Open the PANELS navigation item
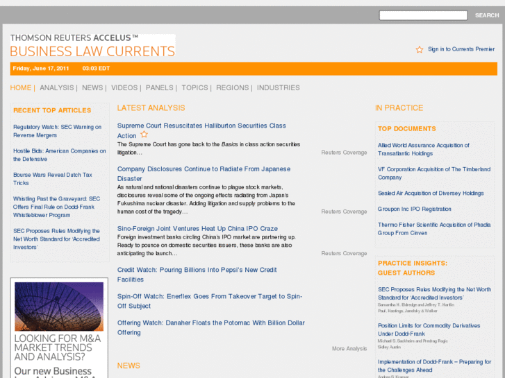This screenshot has width=505, height=378. [x=160, y=88]
